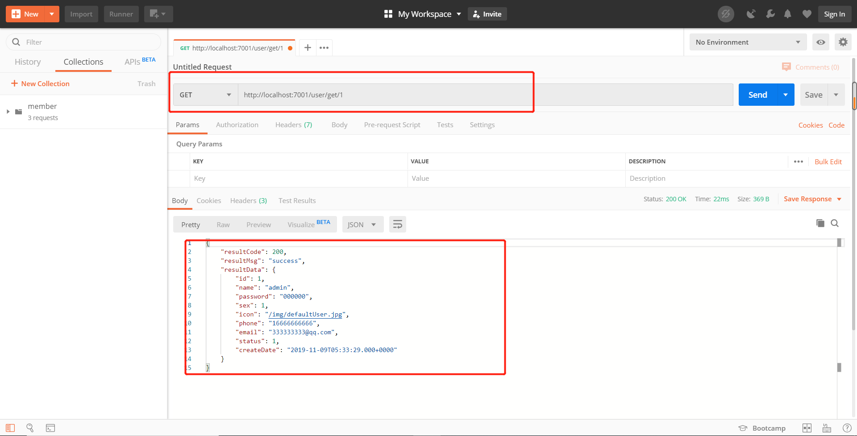Switch to the Authorization tab
Image resolution: width=857 pixels, height=436 pixels.
[237, 125]
